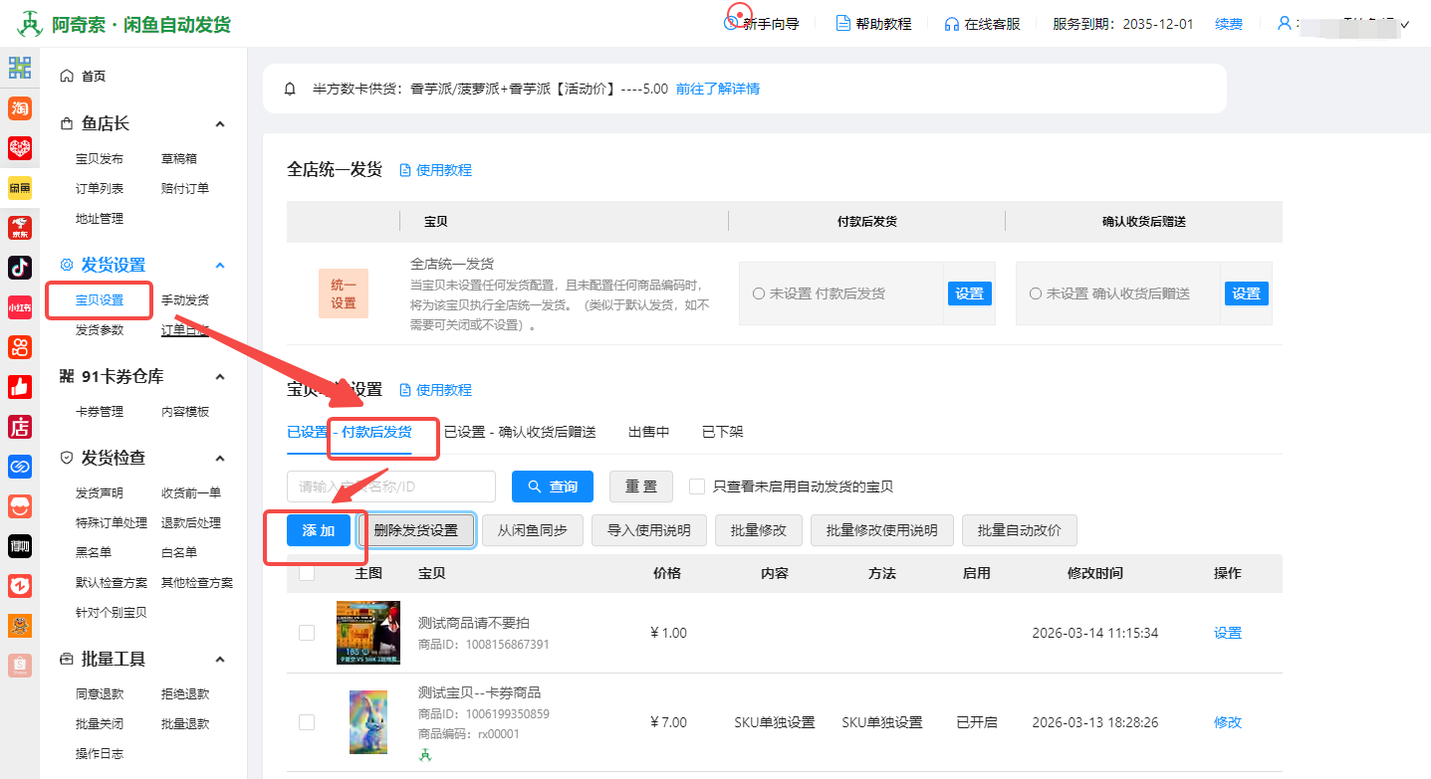Open the account dropdown arrow in the header
1431x779 pixels.
1405,25
